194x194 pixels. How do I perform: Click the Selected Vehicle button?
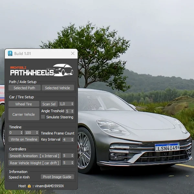click(x=58, y=88)
